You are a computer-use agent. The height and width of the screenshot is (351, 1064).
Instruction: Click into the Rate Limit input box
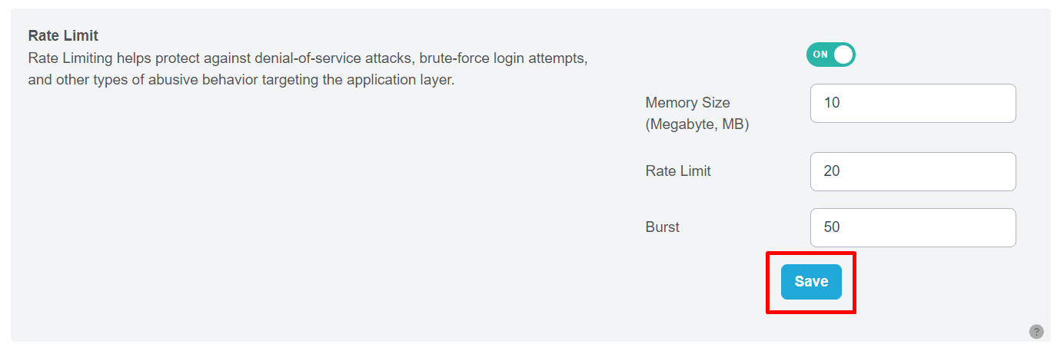coord(913,171)
